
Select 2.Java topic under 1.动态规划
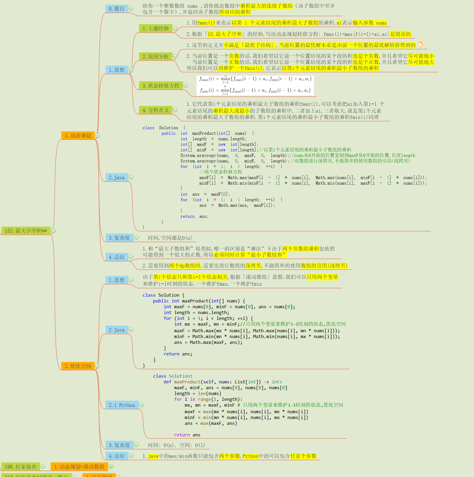(x=117, y=177)
